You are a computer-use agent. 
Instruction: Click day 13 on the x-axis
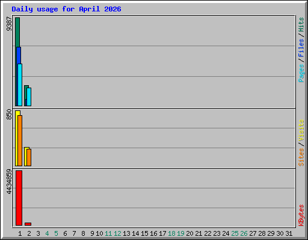tap(126, 233)
